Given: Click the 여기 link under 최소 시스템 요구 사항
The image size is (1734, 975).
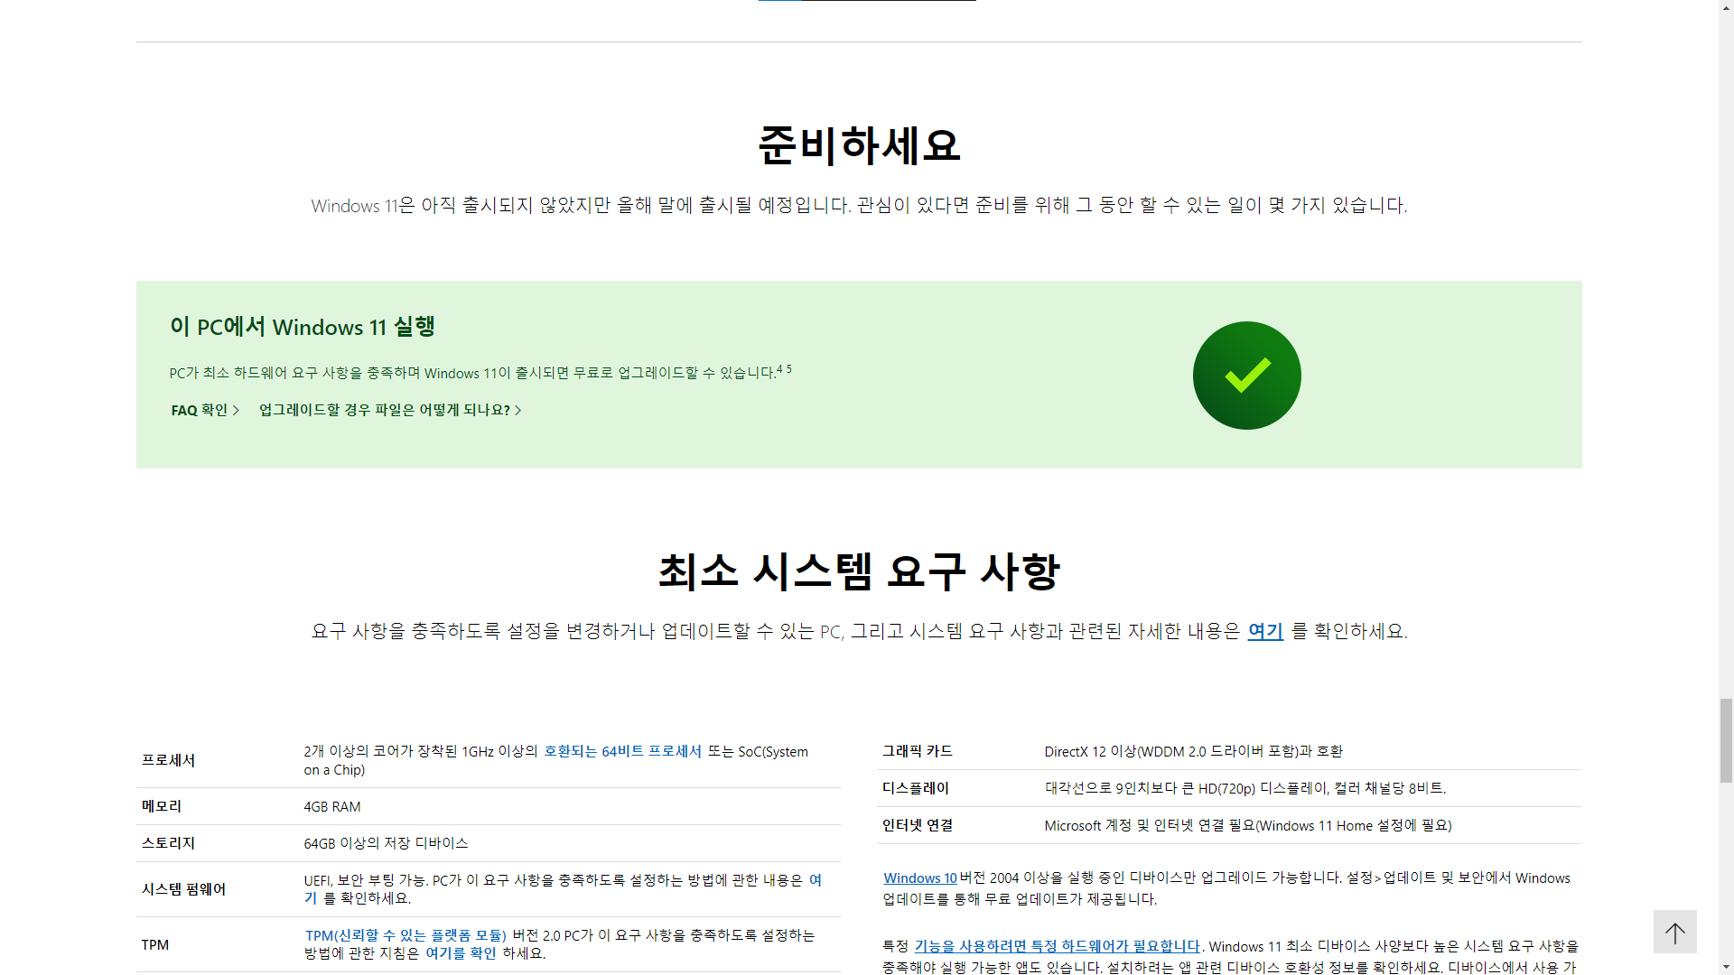Looking at the screenshot, I should (x=1264, y=631).
